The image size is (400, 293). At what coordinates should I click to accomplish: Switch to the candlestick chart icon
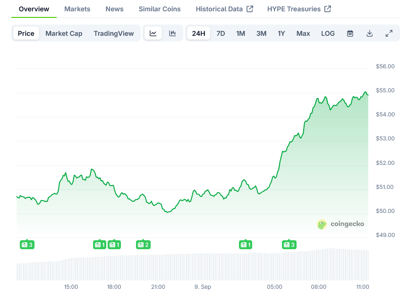point(172,33)
